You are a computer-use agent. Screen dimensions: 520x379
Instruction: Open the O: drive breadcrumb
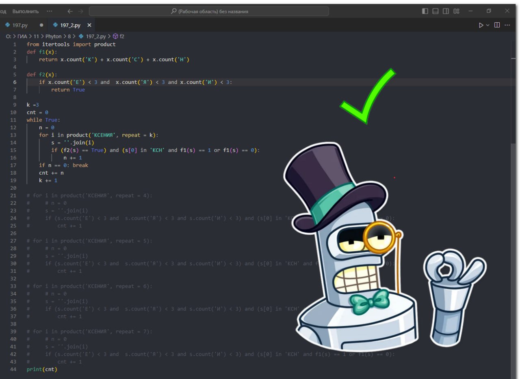coord(8,36)
